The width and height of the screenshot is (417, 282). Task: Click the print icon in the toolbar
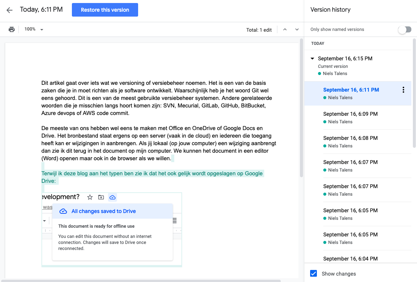click(x=12, y=29)
